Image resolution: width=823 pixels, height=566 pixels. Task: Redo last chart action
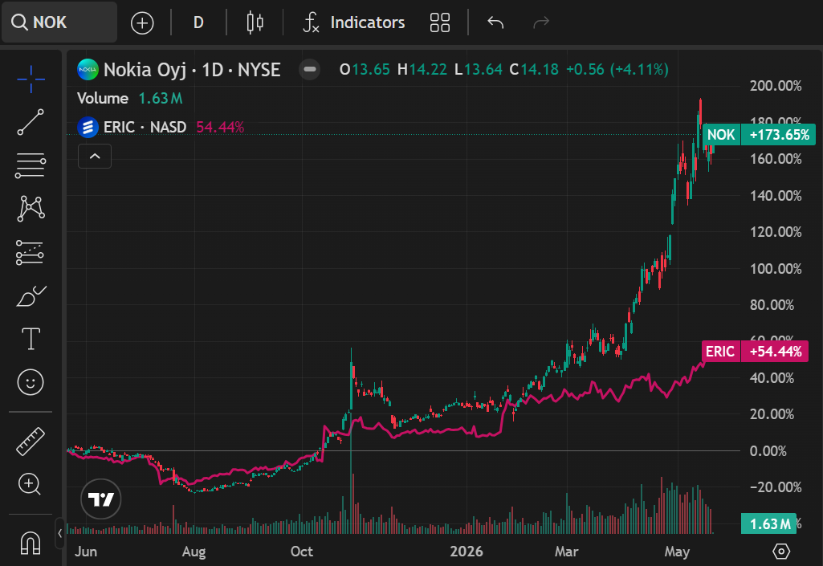point(541,22)
